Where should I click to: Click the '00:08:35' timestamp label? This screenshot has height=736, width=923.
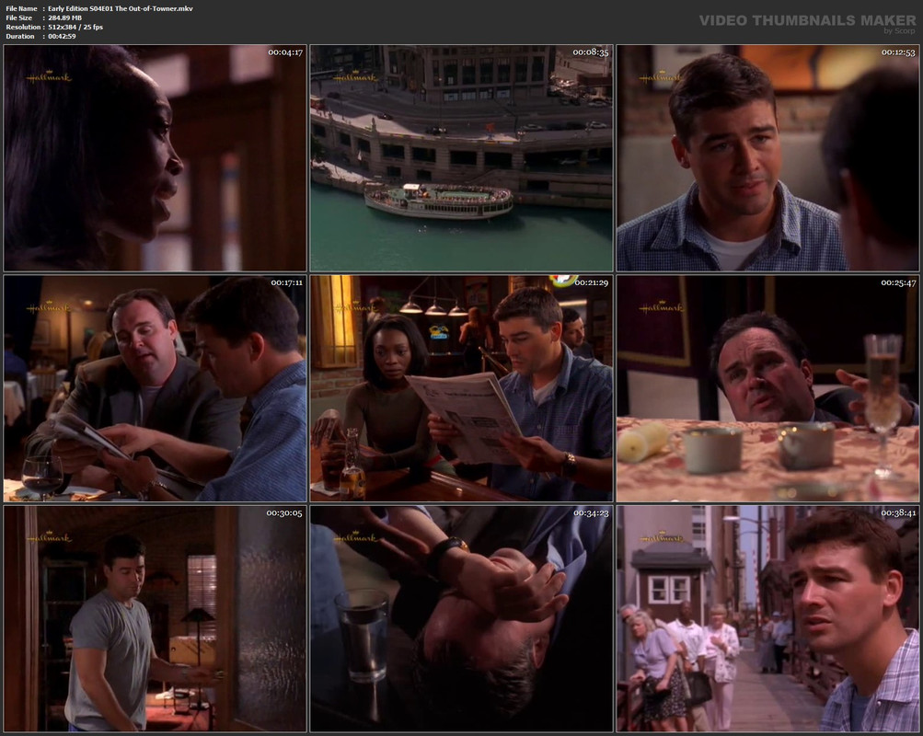coord(591,52)
